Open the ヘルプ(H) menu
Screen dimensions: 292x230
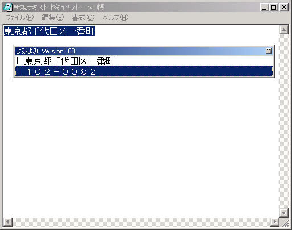(x=116, y=18)
